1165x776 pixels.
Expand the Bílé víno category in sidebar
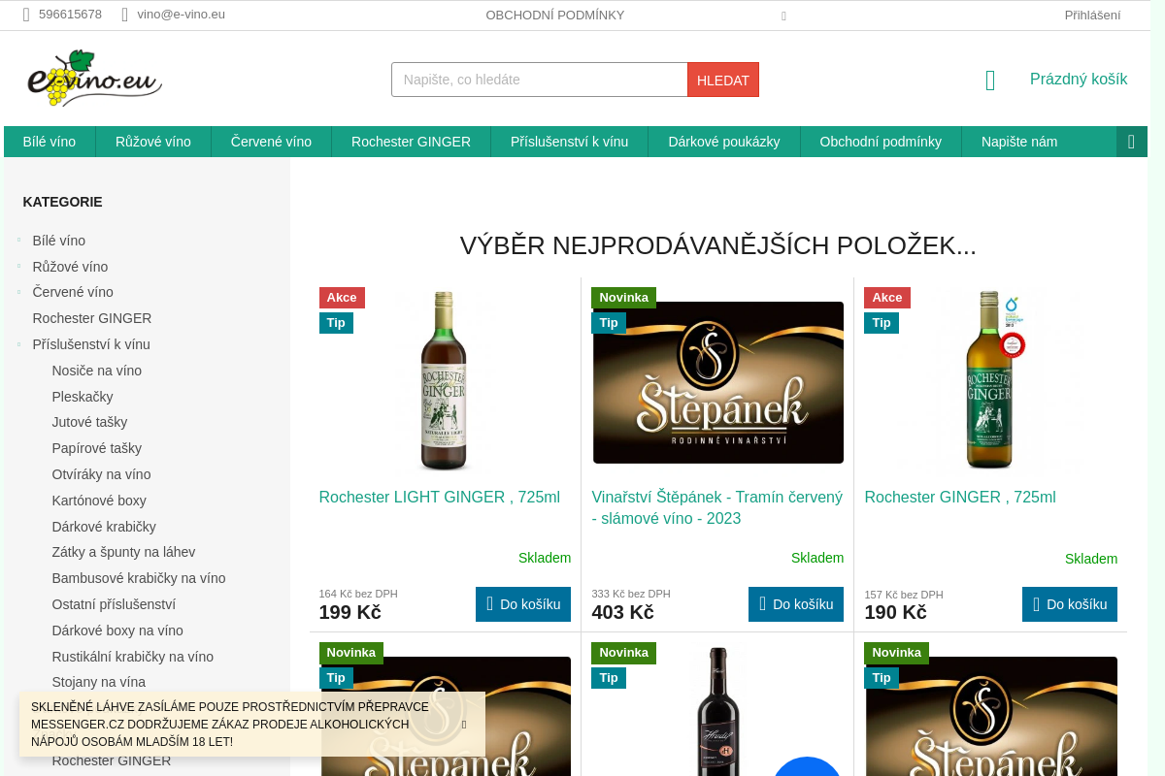(x=21, y=241)
